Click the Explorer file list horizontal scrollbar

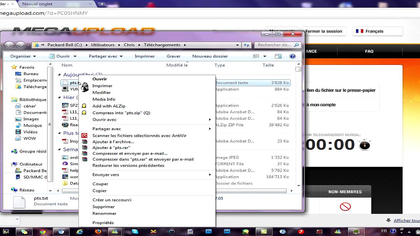coord(174,191)
